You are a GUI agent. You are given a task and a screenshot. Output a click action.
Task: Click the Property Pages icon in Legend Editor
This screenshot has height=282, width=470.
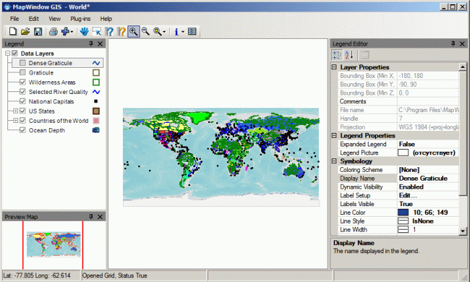point(365,55)
